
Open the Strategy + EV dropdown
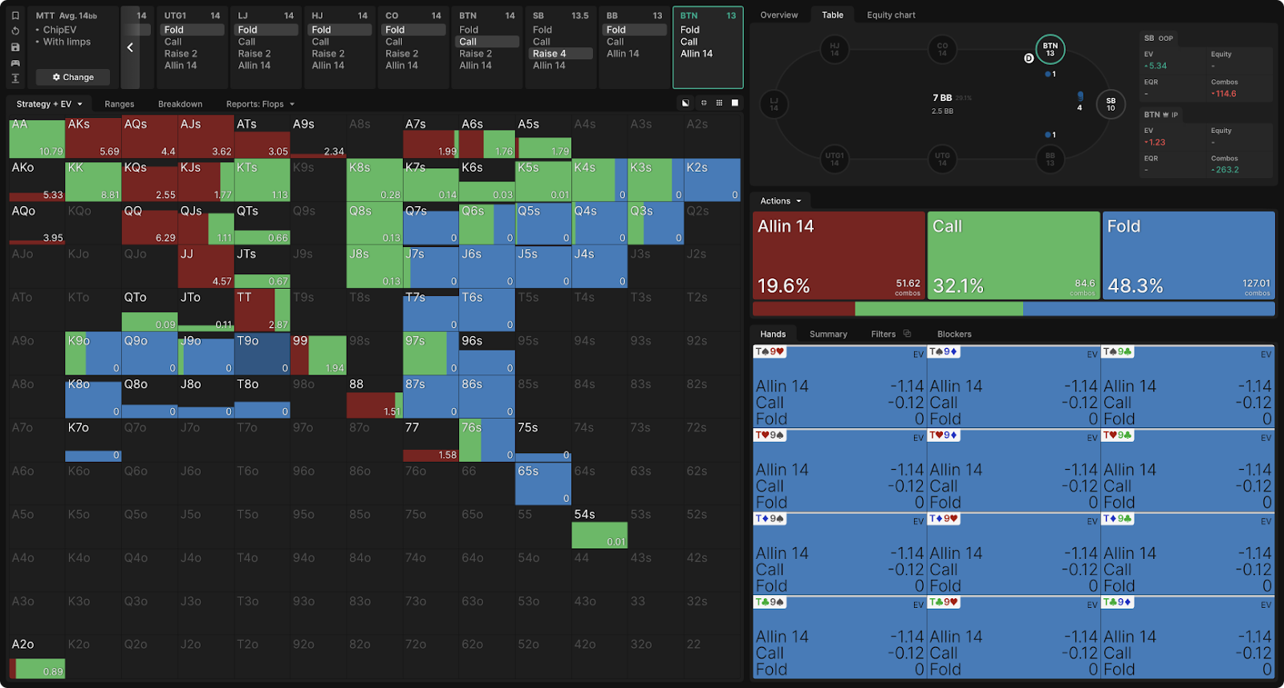click(49, 104)
